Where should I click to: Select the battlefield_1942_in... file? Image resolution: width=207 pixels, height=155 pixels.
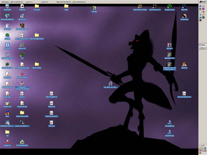pos(7,124)
